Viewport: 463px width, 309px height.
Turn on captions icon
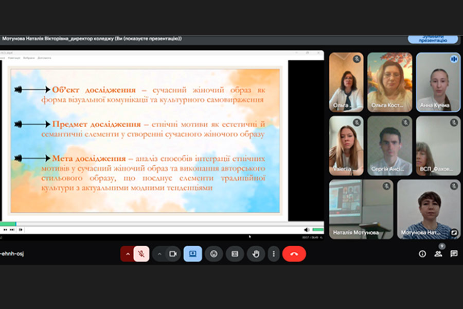coord(235,254)
